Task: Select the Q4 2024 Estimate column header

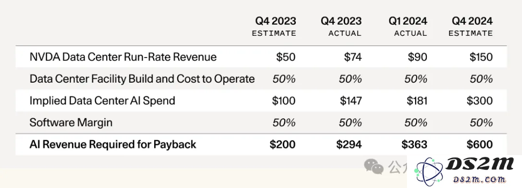Action: pyautogui.click(x=470, y=26)
